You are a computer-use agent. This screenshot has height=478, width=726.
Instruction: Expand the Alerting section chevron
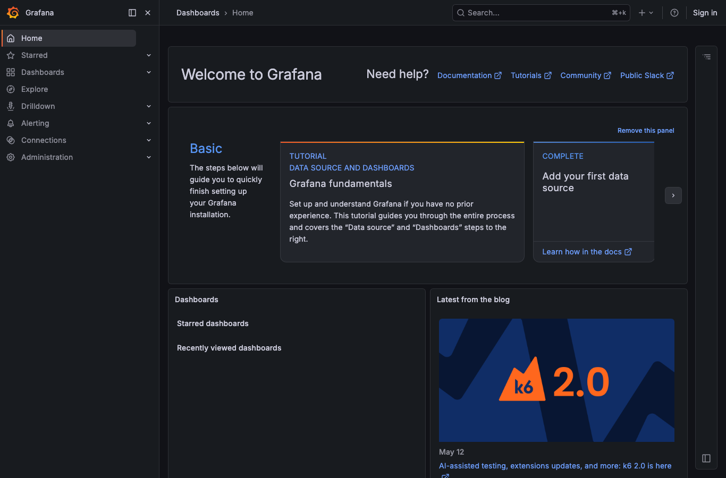tap(149, 123)
